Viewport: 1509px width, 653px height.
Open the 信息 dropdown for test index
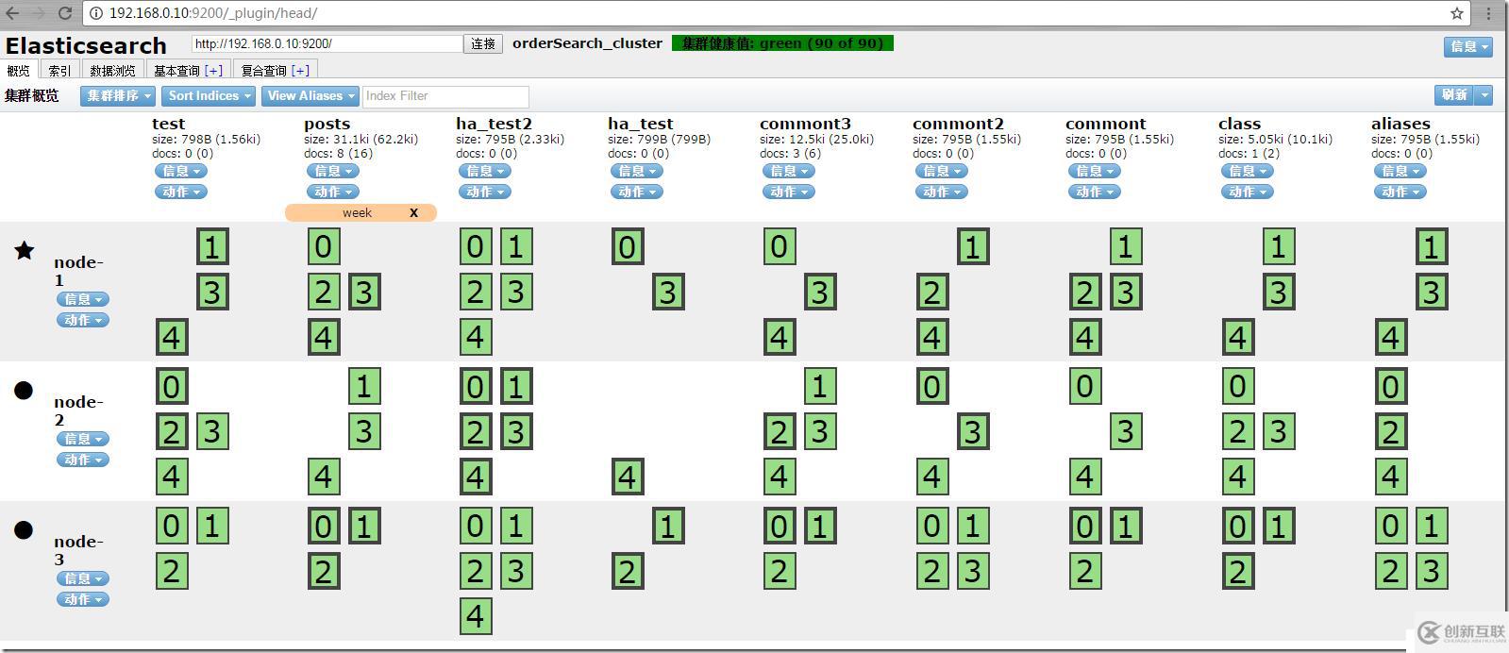click(181, 171)
